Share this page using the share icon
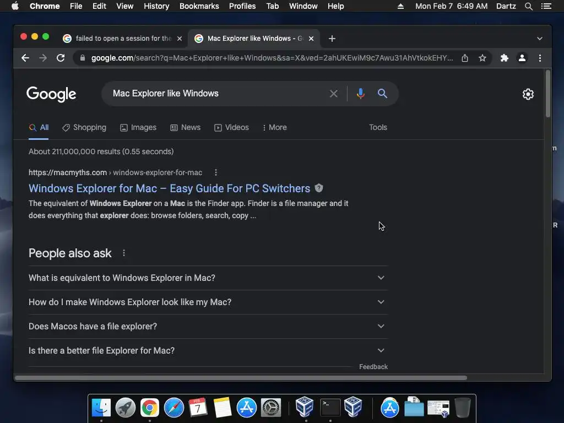The image size is (564, 423). pyautogui.click(x=465, y=58)
